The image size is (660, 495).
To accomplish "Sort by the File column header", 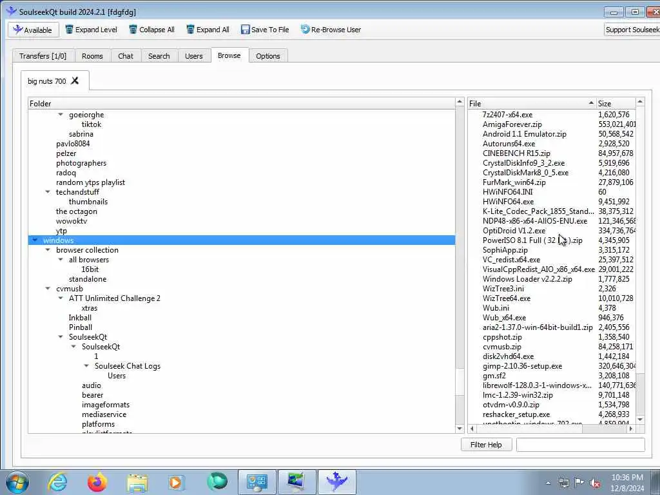I will [532, 104].
